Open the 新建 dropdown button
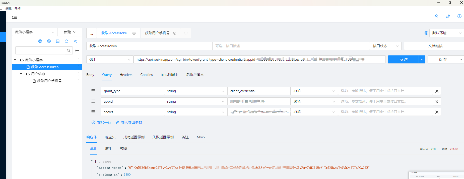Screen dimensions: 464x179 (x=70, y=32)
